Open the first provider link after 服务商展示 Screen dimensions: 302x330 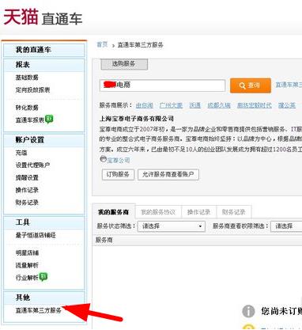[x=144, y=105]
